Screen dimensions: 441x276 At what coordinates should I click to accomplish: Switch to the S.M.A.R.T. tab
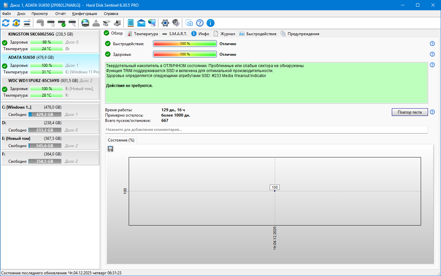[175, 34]
